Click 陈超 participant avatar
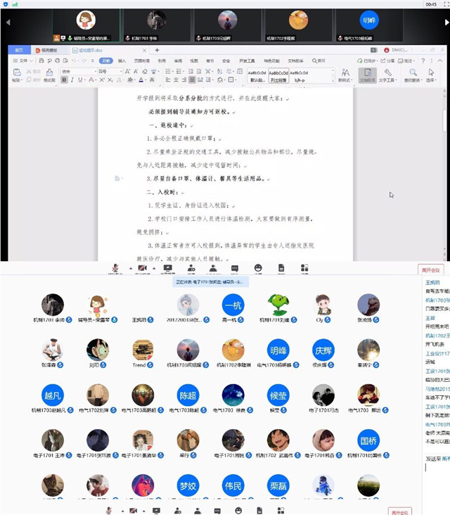The height and width of the screenshot is (515, 450). click(188, 395)
